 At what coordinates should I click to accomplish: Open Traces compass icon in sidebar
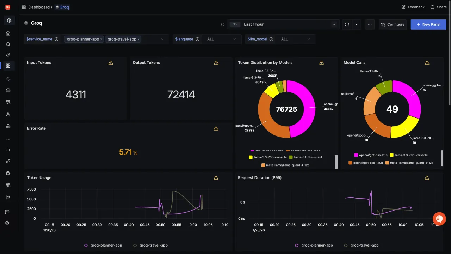point(8,114)
